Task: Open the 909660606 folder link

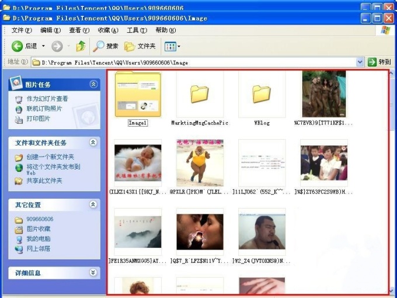Action: pos(40,219)
